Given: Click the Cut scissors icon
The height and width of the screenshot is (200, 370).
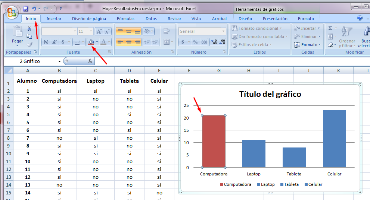Looking at the screenshot, I should 29,29.
